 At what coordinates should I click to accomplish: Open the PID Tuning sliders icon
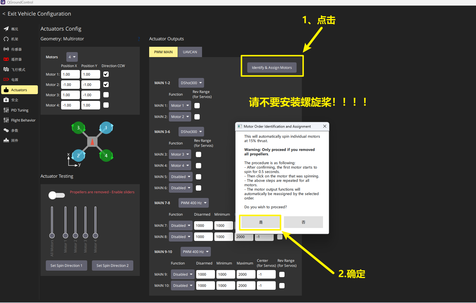coord(6,110)
